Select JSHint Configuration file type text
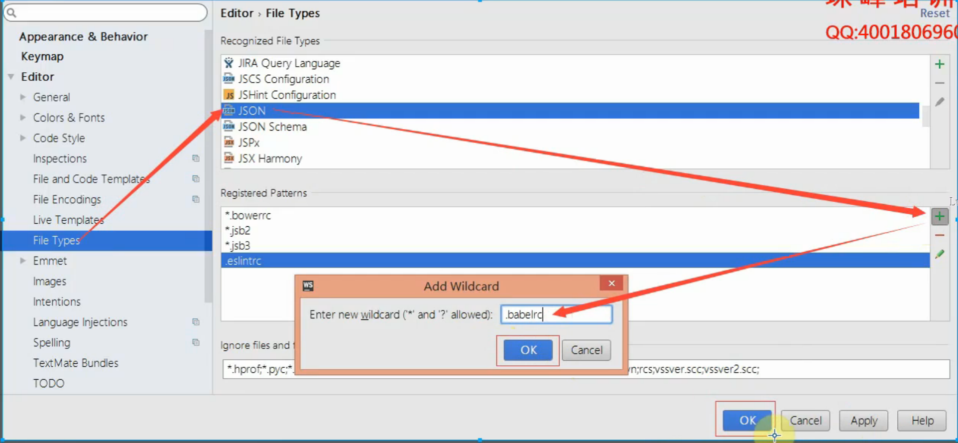 point(287,95)
